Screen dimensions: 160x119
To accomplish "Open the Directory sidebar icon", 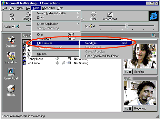I will tap(11, 42).
